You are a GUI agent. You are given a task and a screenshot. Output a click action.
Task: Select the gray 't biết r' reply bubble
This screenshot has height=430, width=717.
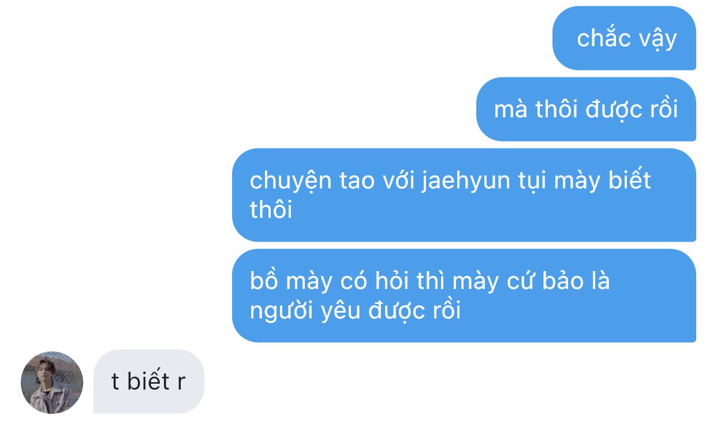click(149, 381)
